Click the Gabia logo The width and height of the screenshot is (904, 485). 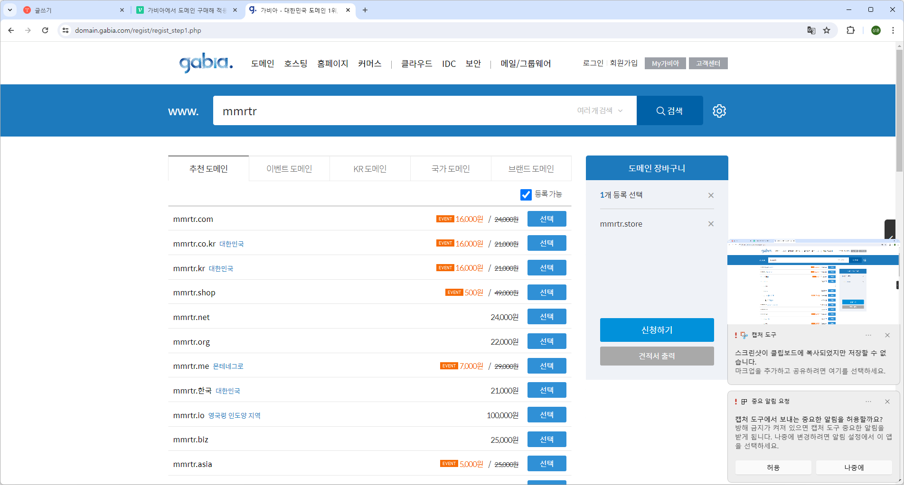tap(206, 63)
